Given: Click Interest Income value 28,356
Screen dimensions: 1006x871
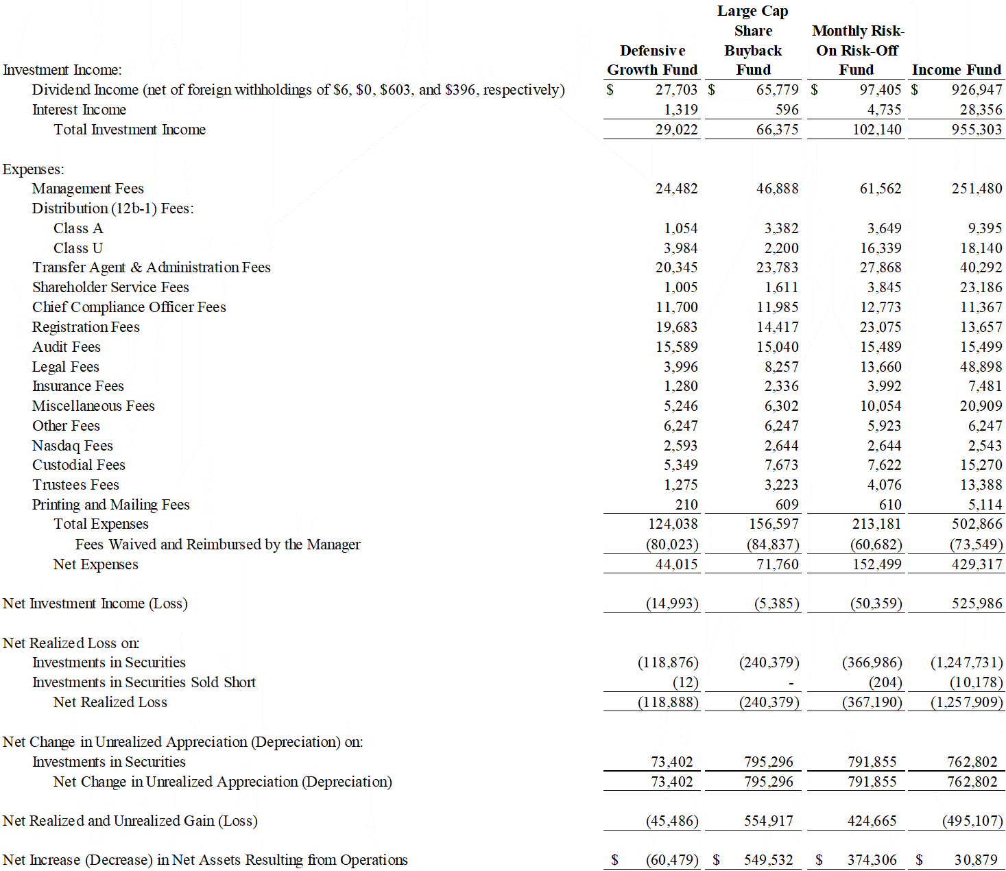Looking at the screenshot, I should 981,110.
